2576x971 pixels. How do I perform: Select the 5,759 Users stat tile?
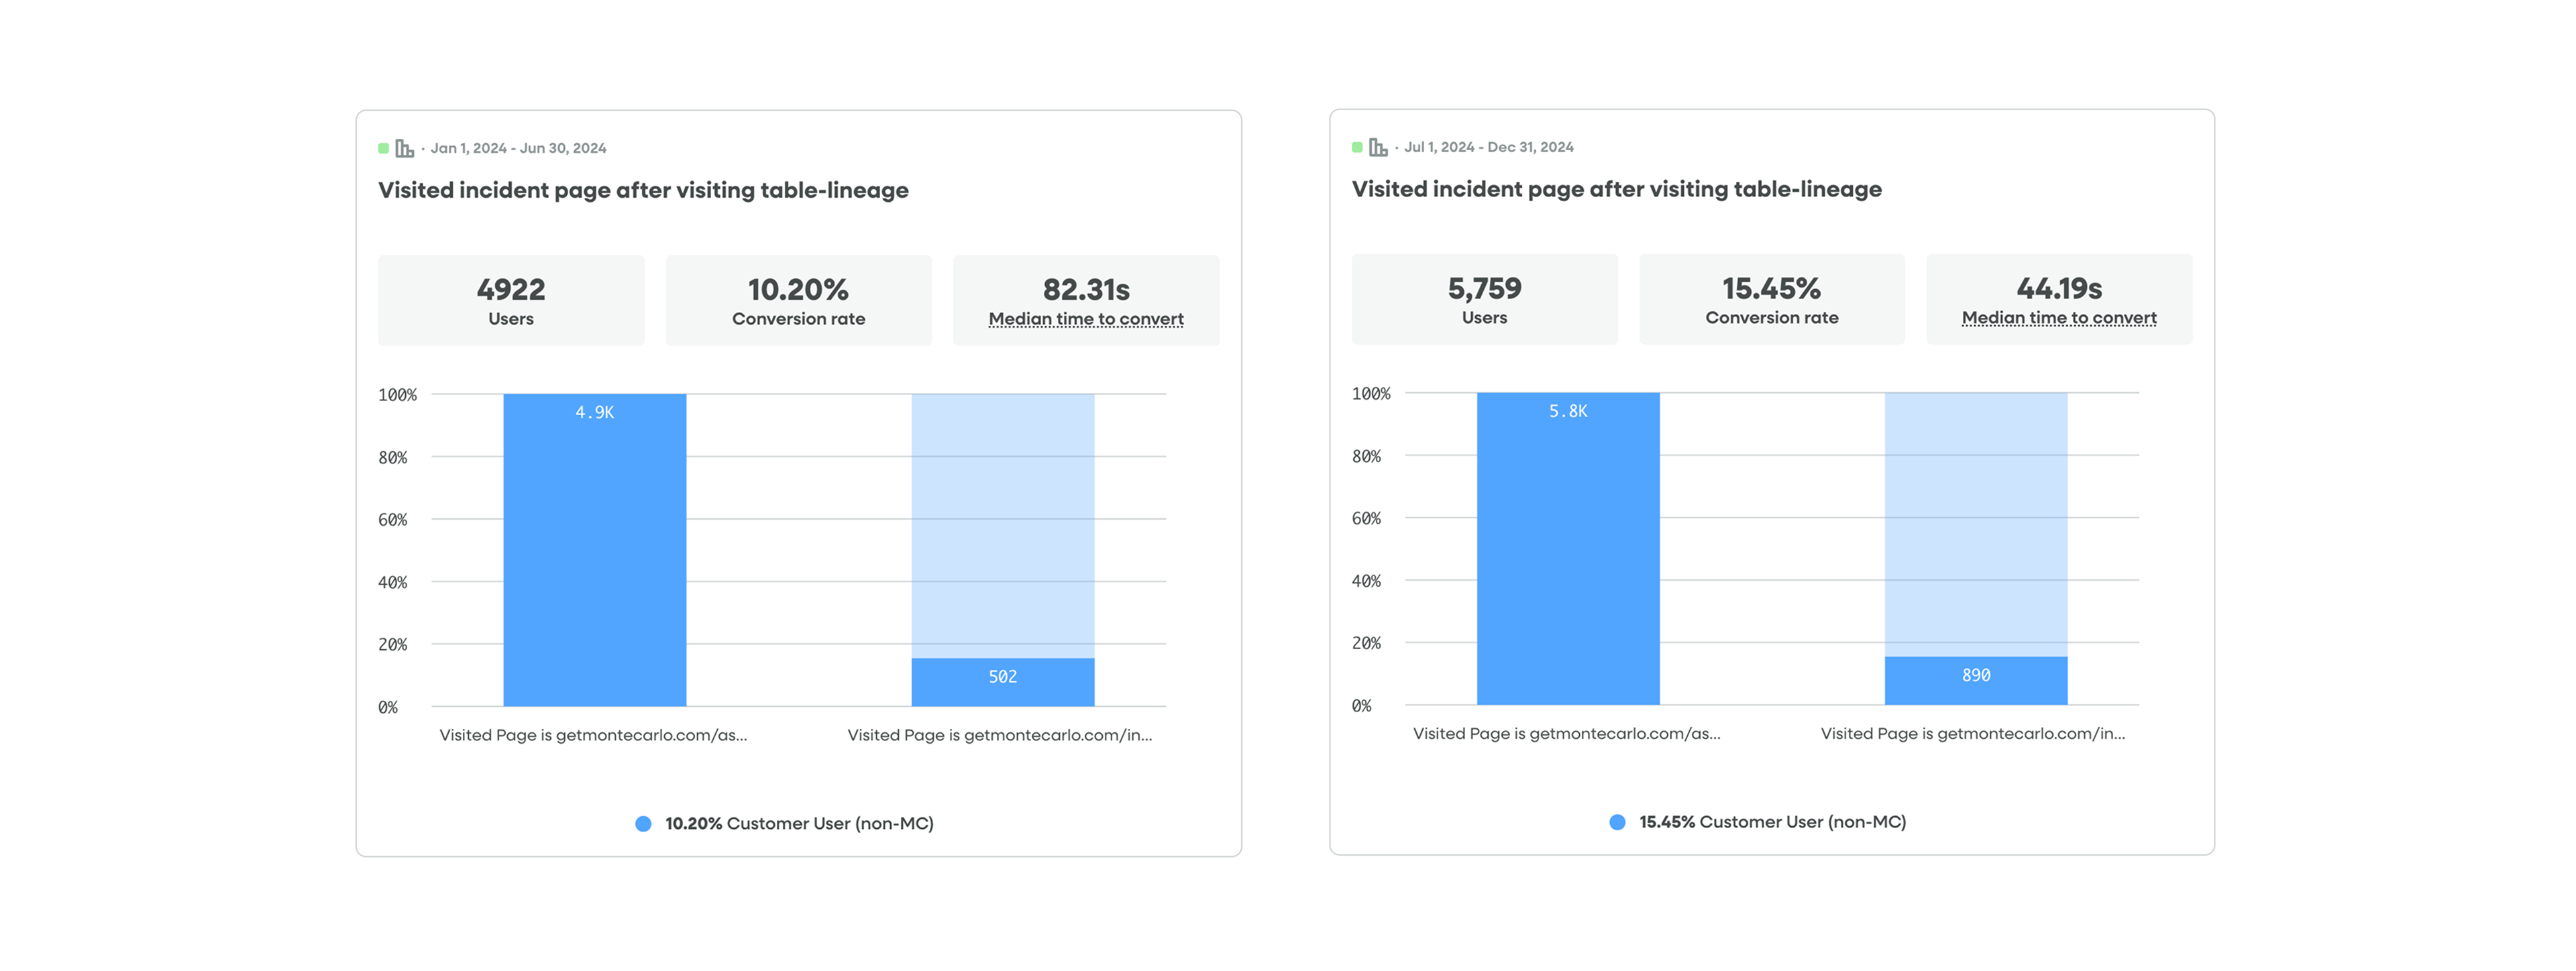click(x=1484, y=299)
